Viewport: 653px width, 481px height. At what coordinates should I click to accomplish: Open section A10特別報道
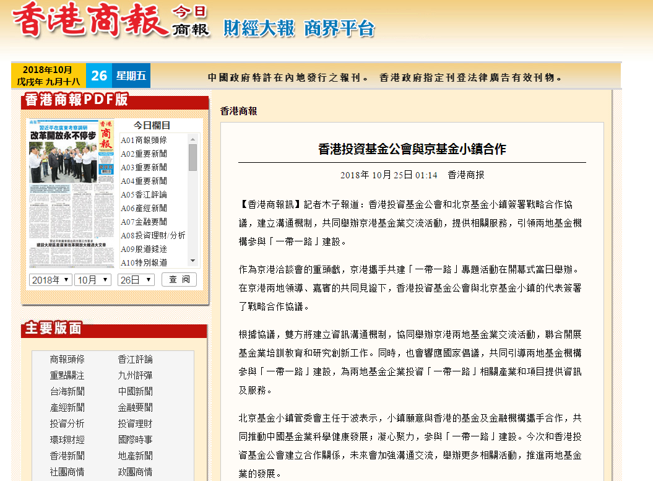point(144,262)
